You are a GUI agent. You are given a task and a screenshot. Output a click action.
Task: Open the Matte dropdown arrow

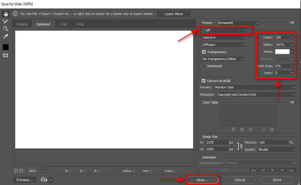click(292, 52)
